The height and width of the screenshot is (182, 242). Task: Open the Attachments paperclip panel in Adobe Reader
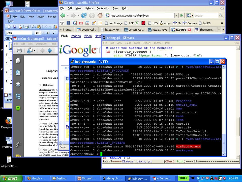18,145
